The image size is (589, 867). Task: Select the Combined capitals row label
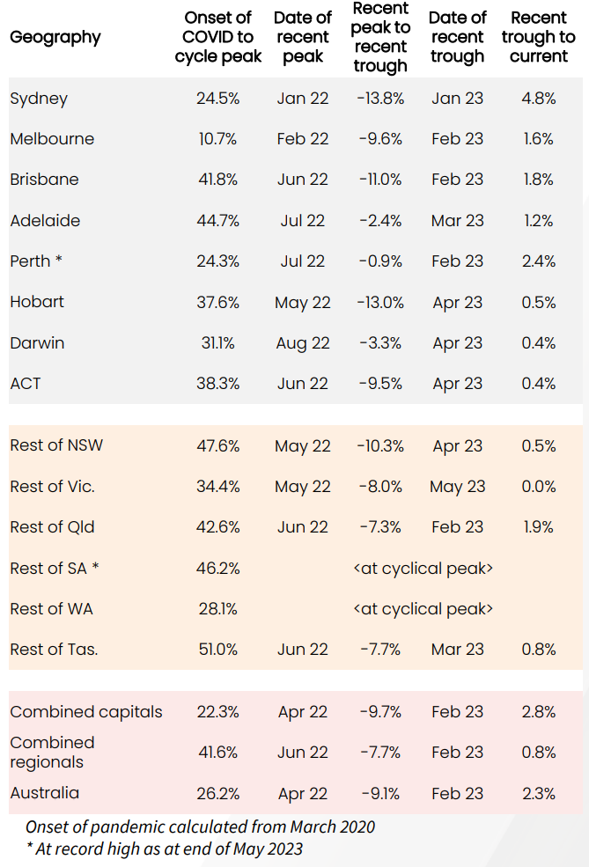(x=86, y=712)
